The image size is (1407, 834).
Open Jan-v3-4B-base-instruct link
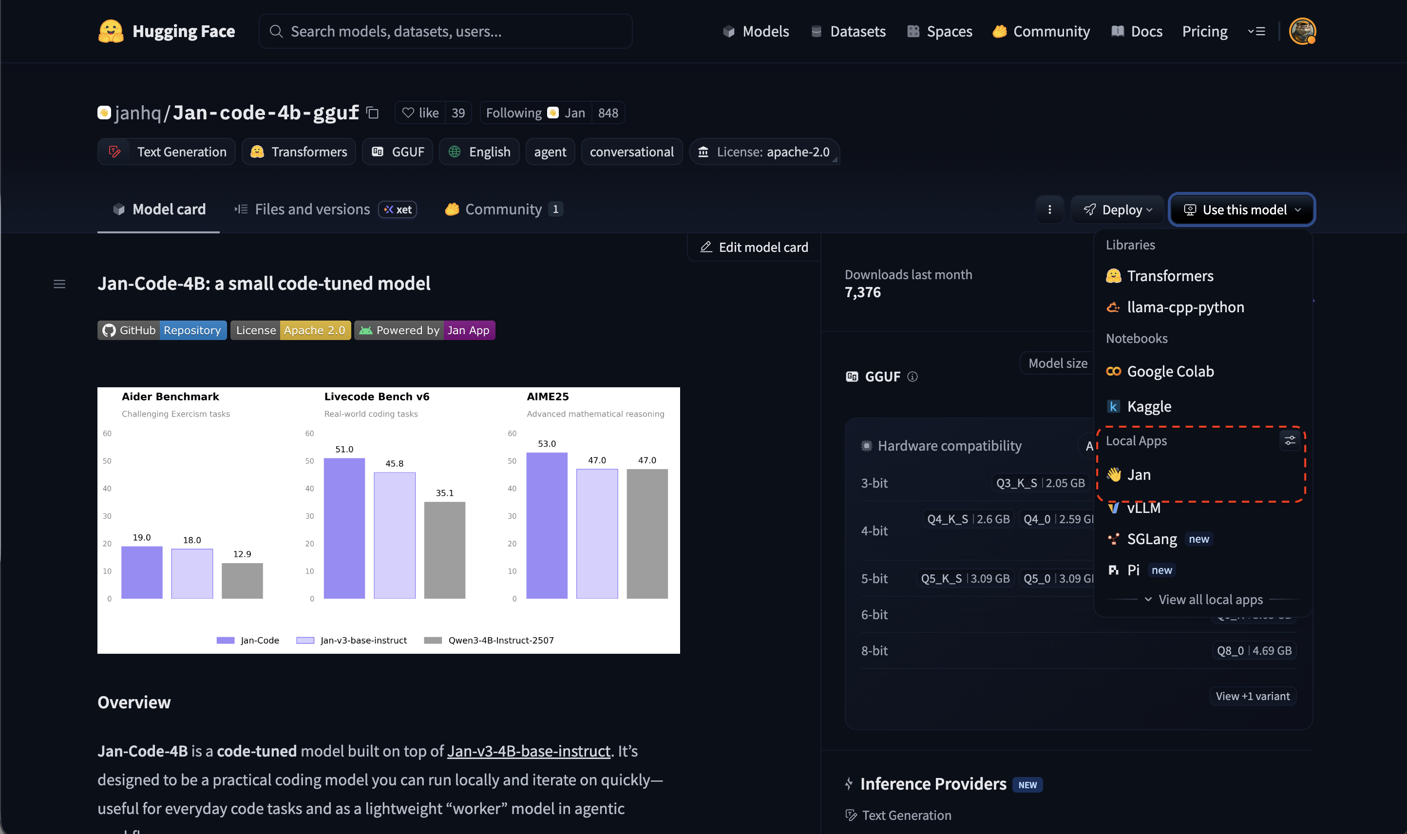tap(528, 751)
